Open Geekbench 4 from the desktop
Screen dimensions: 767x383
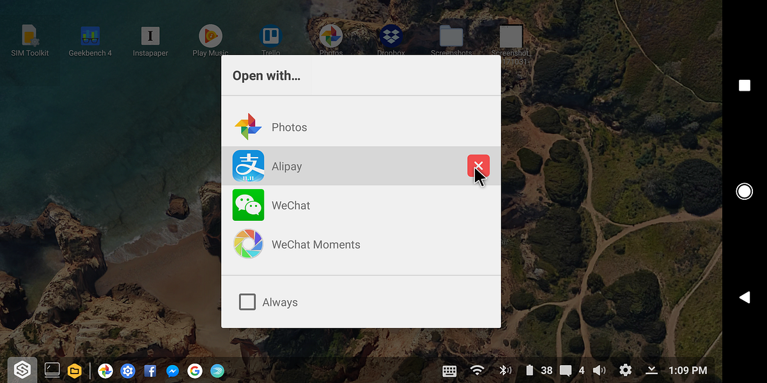pos(90,36)
